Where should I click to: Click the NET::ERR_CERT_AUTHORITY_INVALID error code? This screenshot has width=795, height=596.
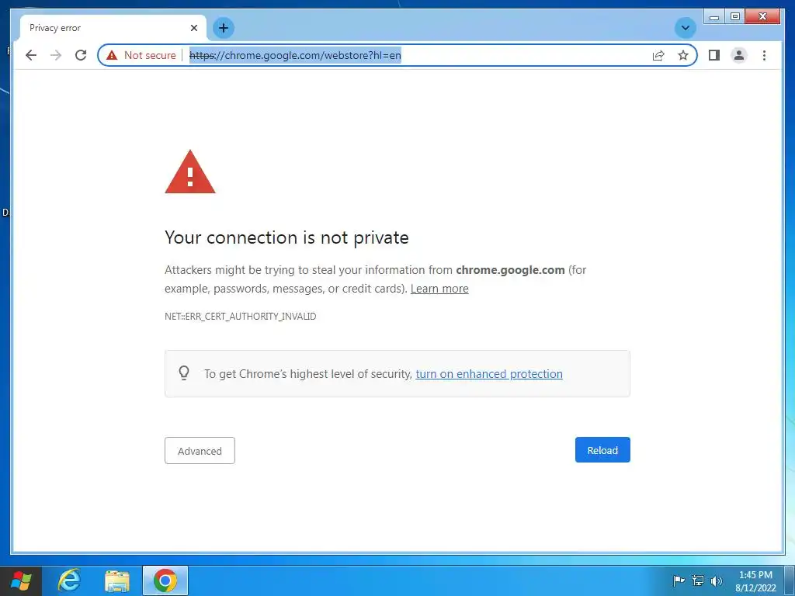(x=241, y=317)
